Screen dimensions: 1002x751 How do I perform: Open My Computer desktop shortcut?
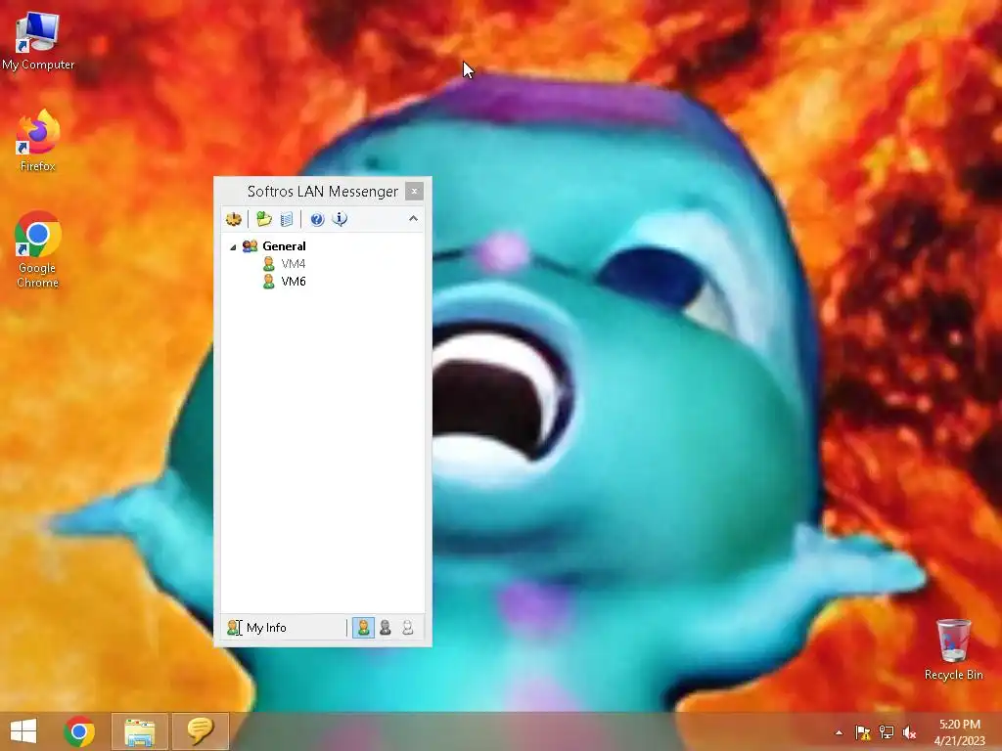point(38,41)
